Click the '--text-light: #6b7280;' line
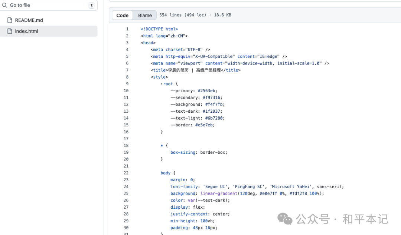Image resolution: width=401 pixels, height=235 pixels. click(x=198, y=118)
